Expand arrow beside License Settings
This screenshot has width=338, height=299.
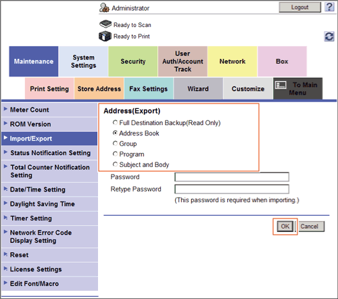click(x=5, y=269)
